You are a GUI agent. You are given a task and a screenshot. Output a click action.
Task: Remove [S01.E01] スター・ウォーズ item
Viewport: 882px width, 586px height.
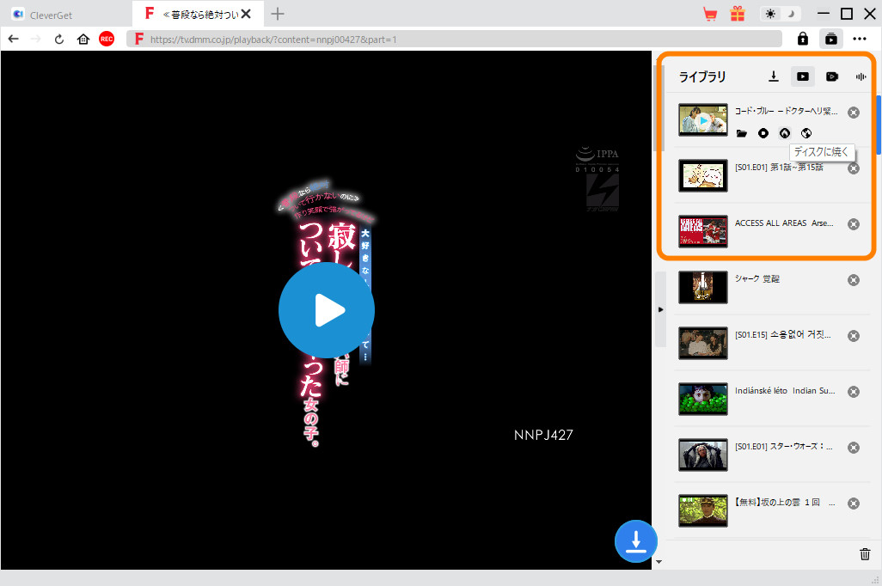coord(854,448)
